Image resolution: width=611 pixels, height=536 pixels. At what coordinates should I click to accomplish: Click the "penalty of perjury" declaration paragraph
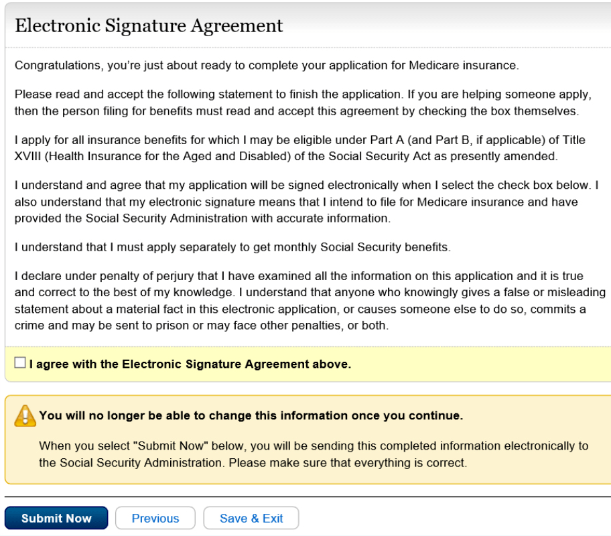(299, 276)
